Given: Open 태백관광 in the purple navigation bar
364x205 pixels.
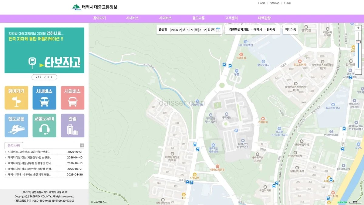Looking at the screenshot, I should (265, 18).
